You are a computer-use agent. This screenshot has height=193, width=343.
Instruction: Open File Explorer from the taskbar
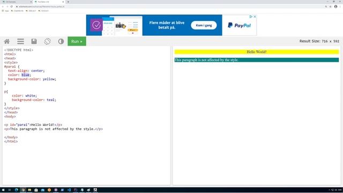pyautogui.click(x=29, y=190)
